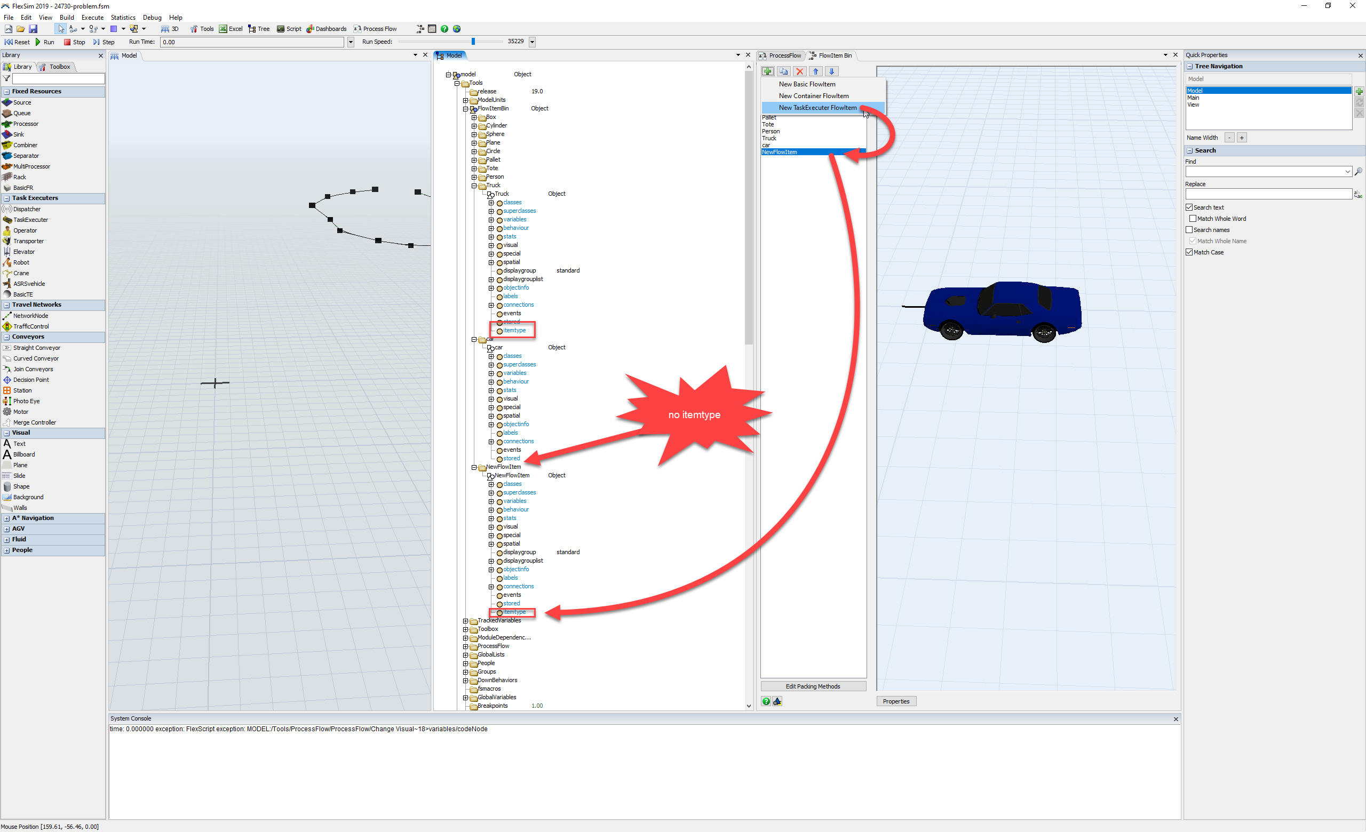This screenshot has height=832, width=1366.
Task: Delete selected flowitem with red X
Action: 799,71
